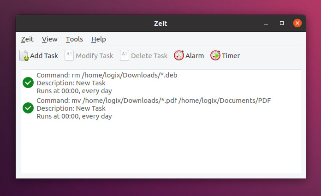Toggle green checkmark of mv .pdf task
The width and height of the screenshot is (321, 196).
point(28,108)
